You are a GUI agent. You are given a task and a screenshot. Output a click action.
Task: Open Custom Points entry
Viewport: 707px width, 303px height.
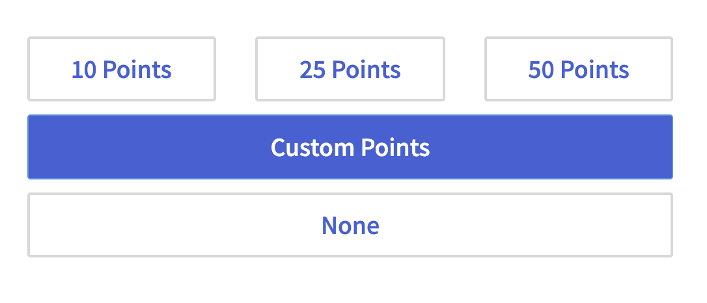point(350,147)
